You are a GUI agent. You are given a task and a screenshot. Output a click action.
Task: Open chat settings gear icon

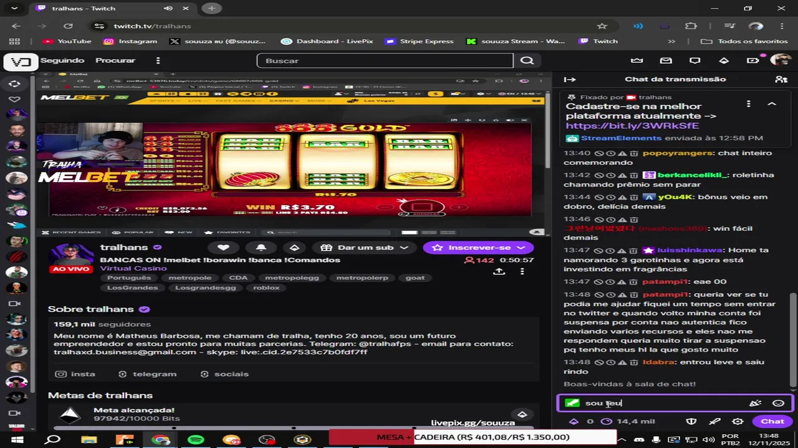(738, 421)
